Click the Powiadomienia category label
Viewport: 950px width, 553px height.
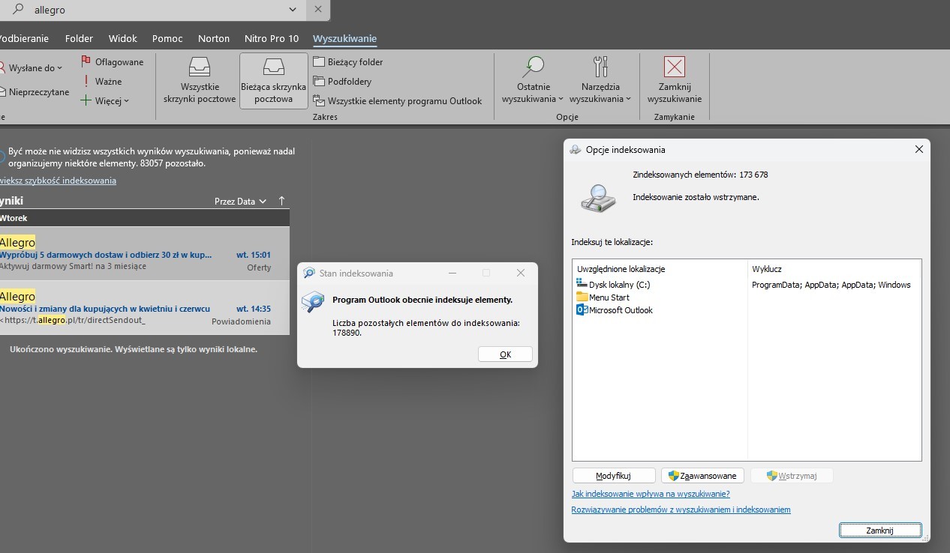[241, 321]
